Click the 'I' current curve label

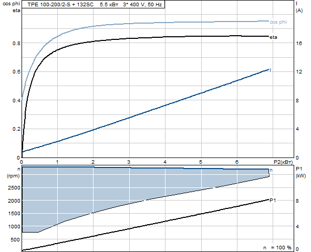271,70
